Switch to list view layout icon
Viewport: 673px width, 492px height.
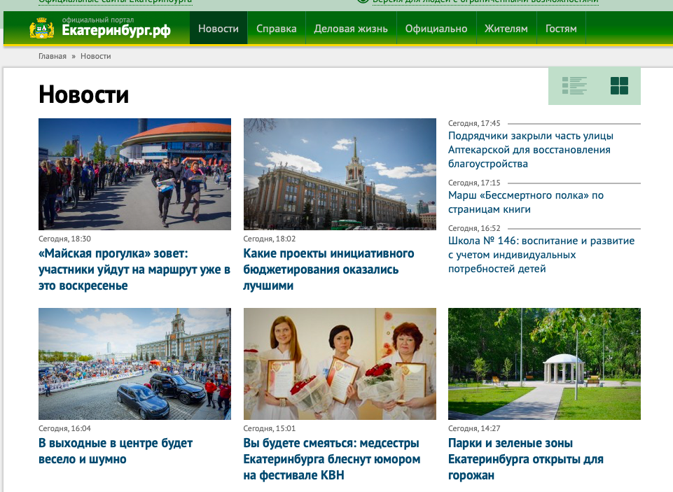pyautogui.click(x=574, y=86)
